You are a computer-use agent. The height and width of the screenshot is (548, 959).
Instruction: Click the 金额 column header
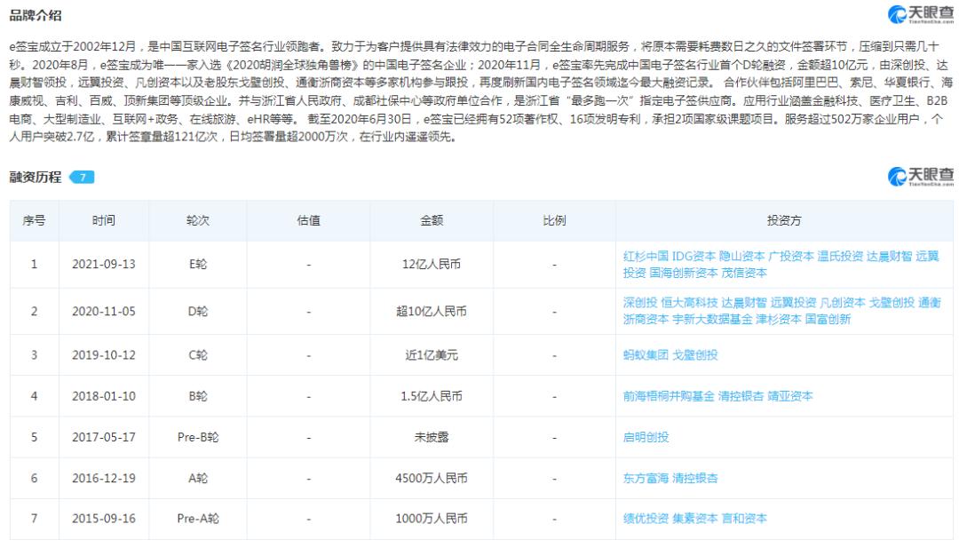tap(432, 220)
